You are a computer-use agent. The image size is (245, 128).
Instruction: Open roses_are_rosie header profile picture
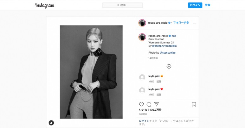click(142, 23)
